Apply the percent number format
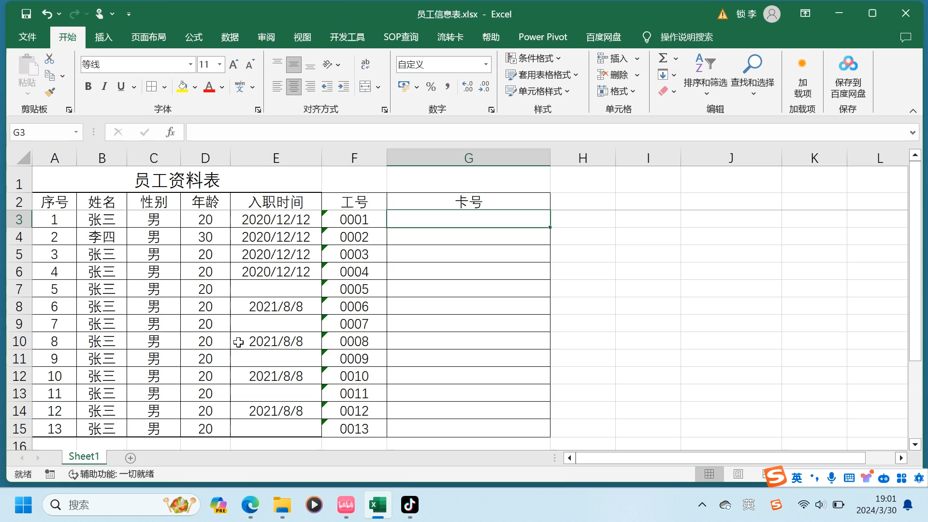Viewport: 928px width, 522px height. point(431,87)
